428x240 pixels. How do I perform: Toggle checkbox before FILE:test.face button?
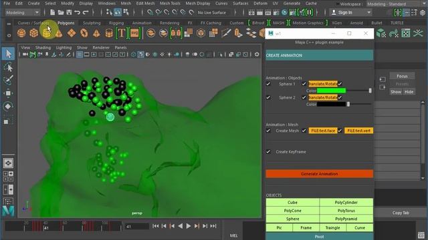(304, 131)
